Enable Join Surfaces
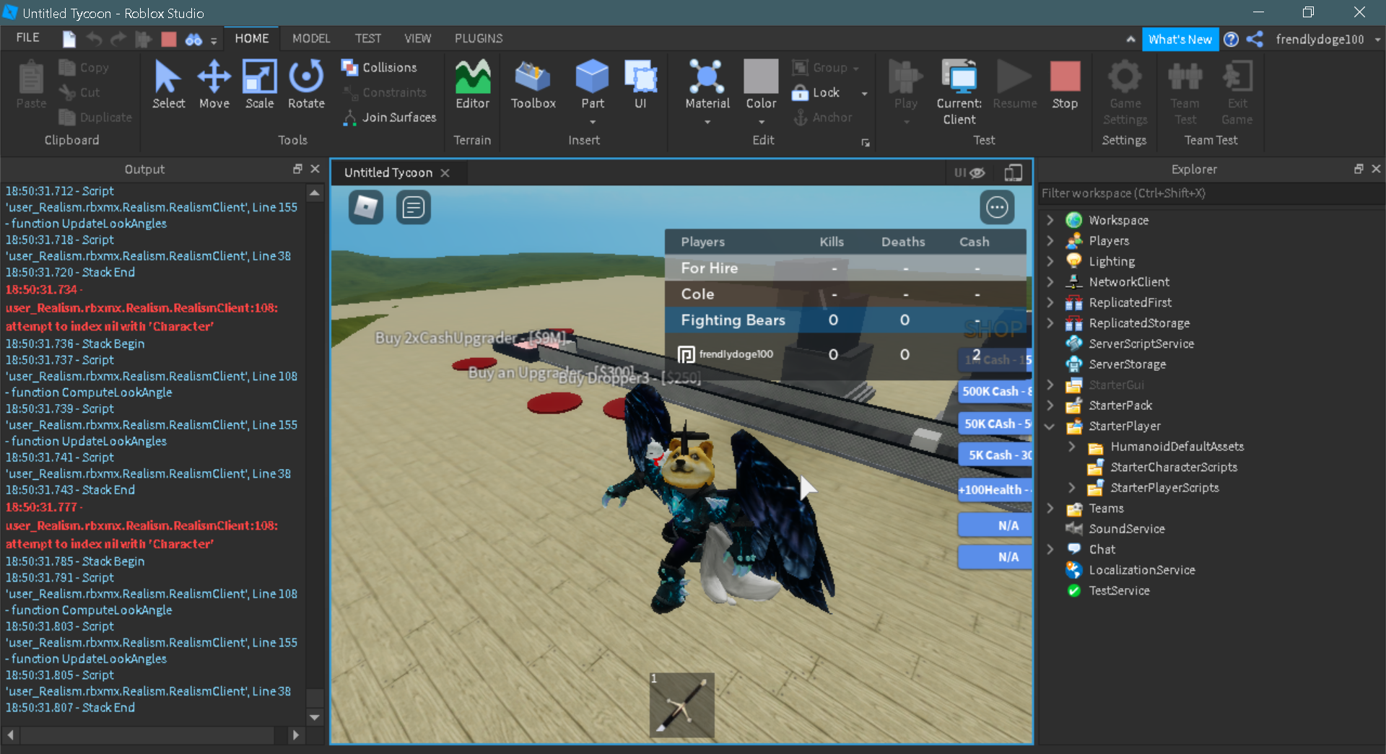Screen dimensions: 1386x754 click(x=388, y=118)
